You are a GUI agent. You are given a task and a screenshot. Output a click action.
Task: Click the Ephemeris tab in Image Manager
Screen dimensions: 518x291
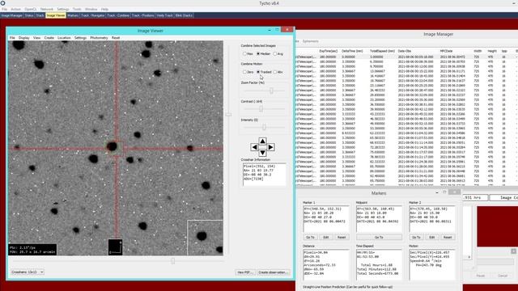[311, 41]
